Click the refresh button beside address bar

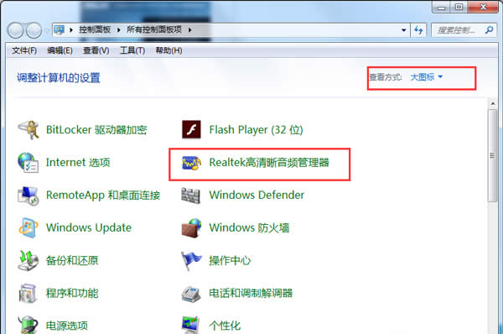coord(418,30)
